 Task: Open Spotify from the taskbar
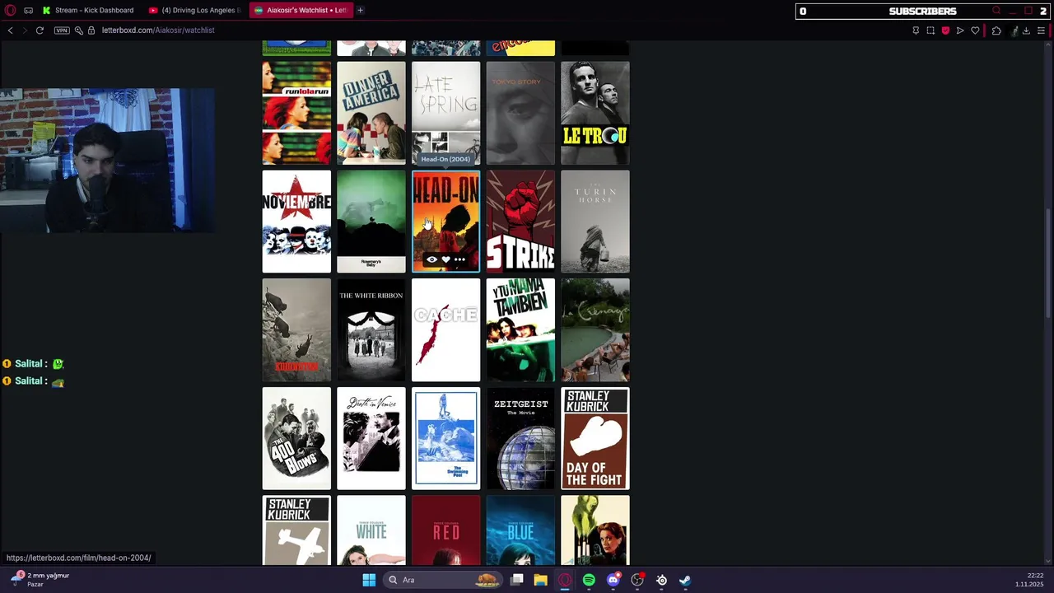coord(589,580)
